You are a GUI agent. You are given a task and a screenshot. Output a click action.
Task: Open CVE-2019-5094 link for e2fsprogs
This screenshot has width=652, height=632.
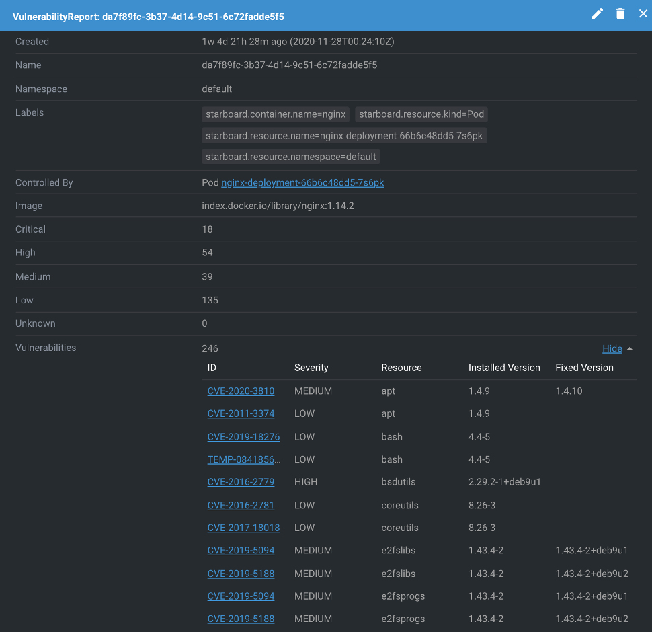[241, 596]
